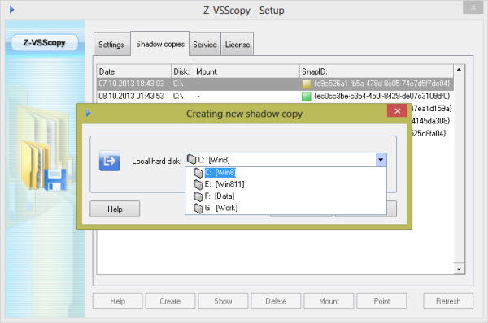This screenshot has height=323, width=488.
Task: Click the drive icon next to E: [Win811]
Action: click(x=198, y=184)
